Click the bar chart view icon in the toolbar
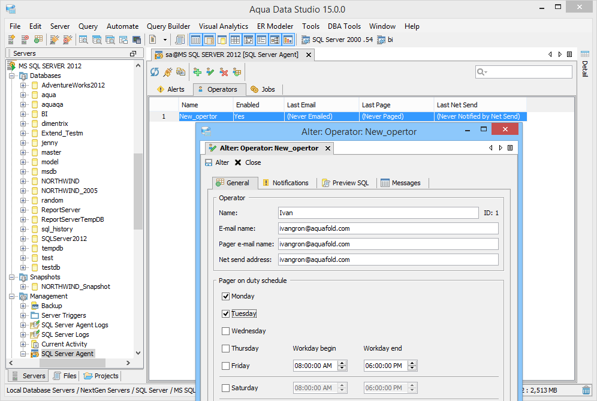This screenshot has height=401, width=597. (288, 39)
